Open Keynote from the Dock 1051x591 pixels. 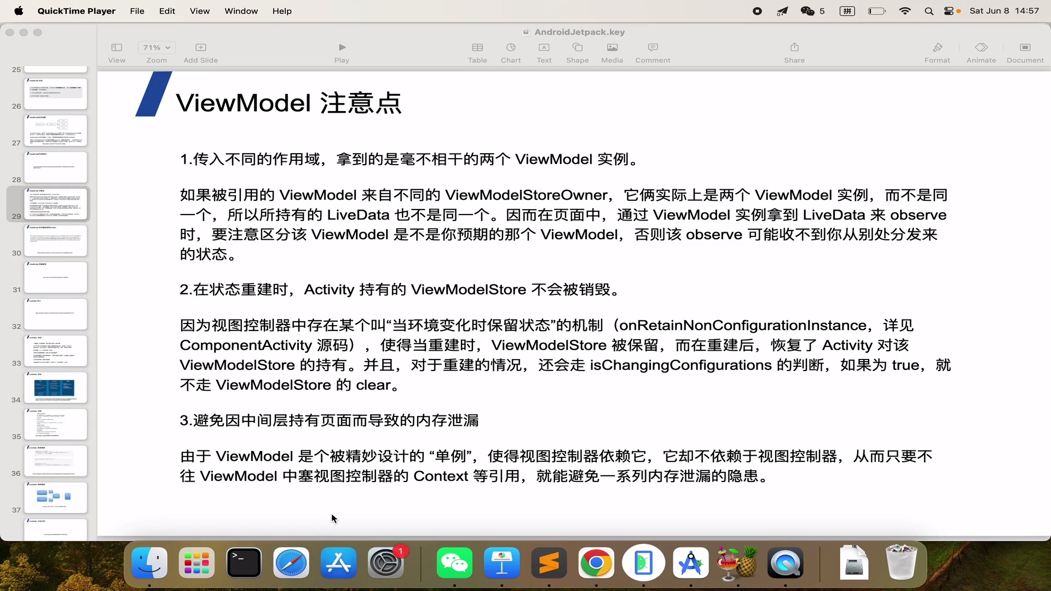point(501,563)
